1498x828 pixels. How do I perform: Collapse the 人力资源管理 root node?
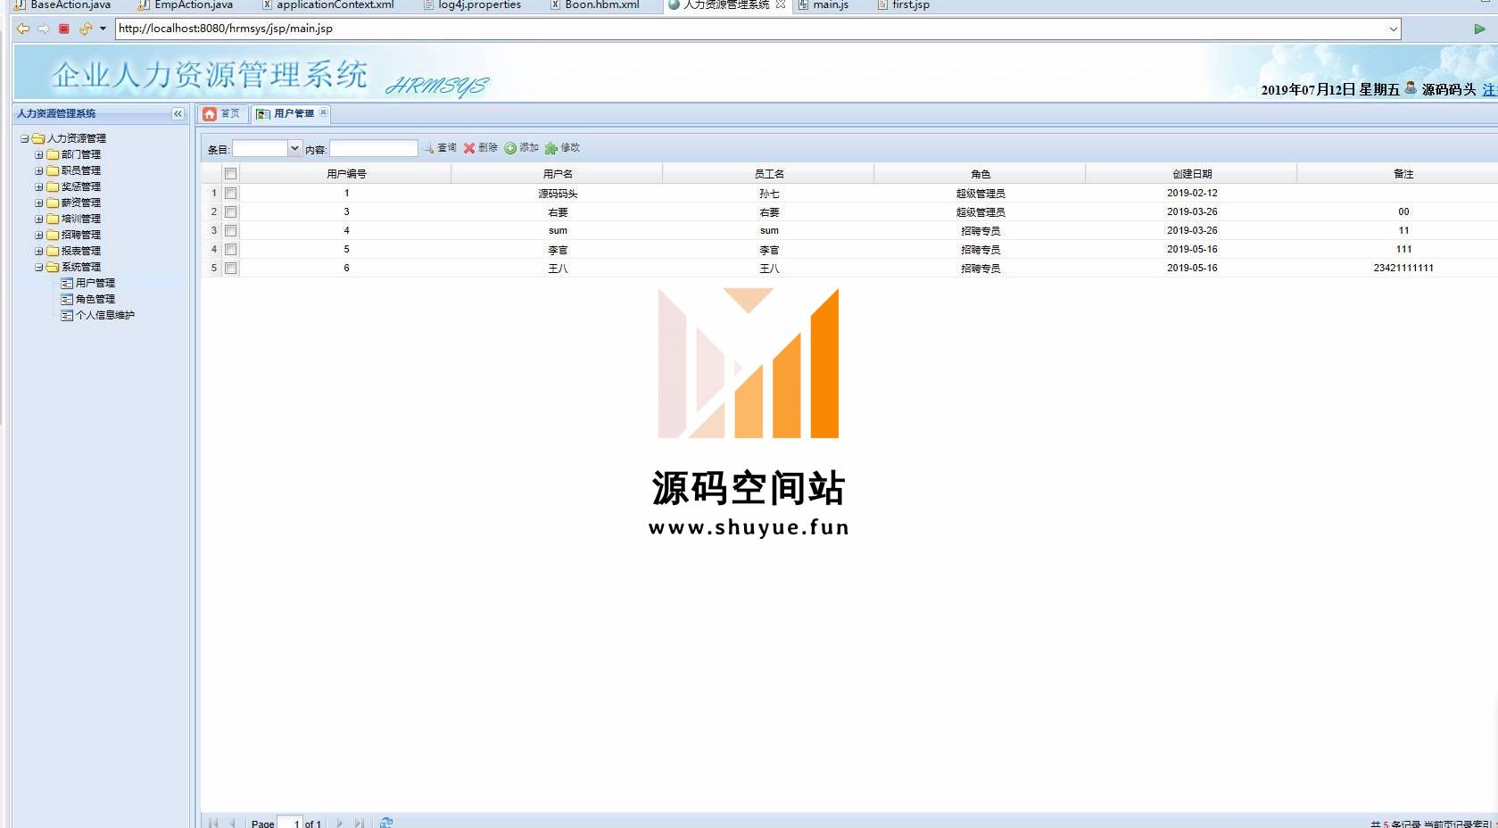[25, 138]
